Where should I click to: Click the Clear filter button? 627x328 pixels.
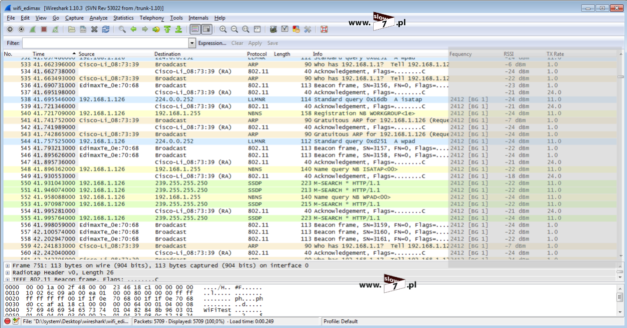click(x=237, y=43)
